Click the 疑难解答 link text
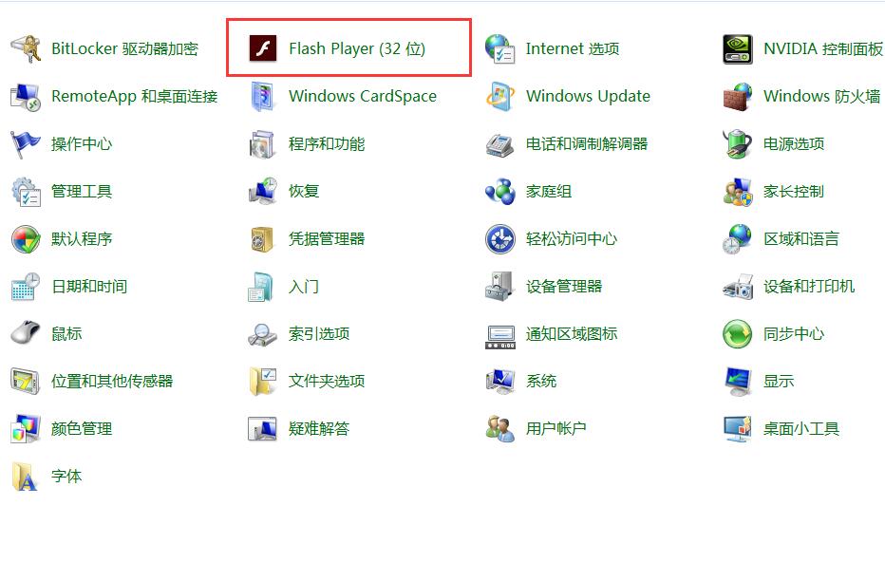The image size is (885, 581). pyautogui.click(x=319, y=429)
